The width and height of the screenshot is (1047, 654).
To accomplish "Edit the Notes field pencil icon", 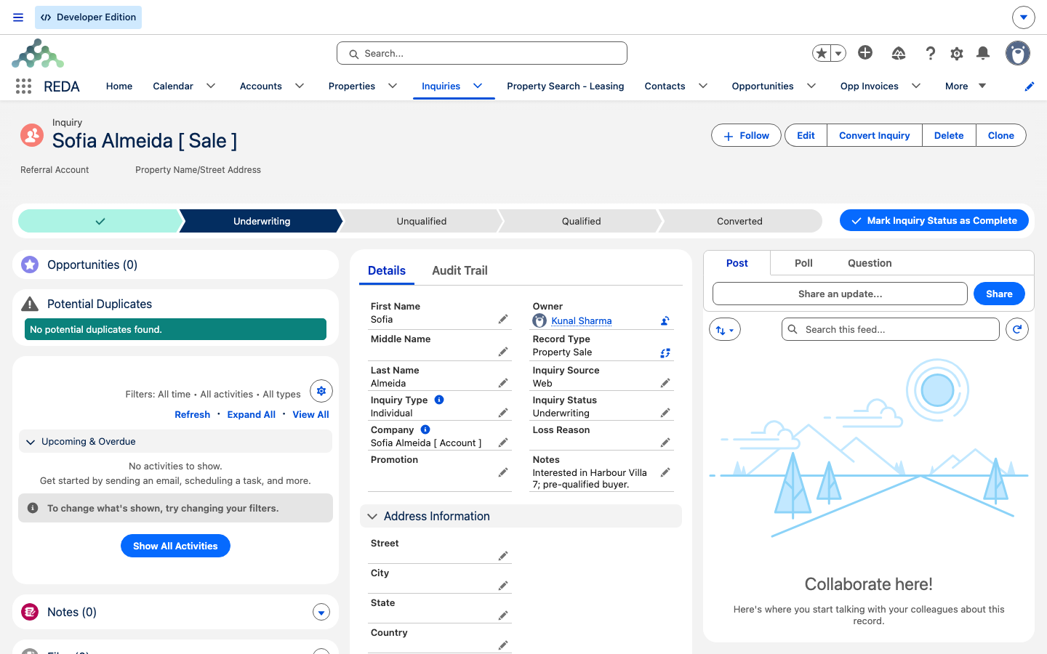I will pos(665,472).
